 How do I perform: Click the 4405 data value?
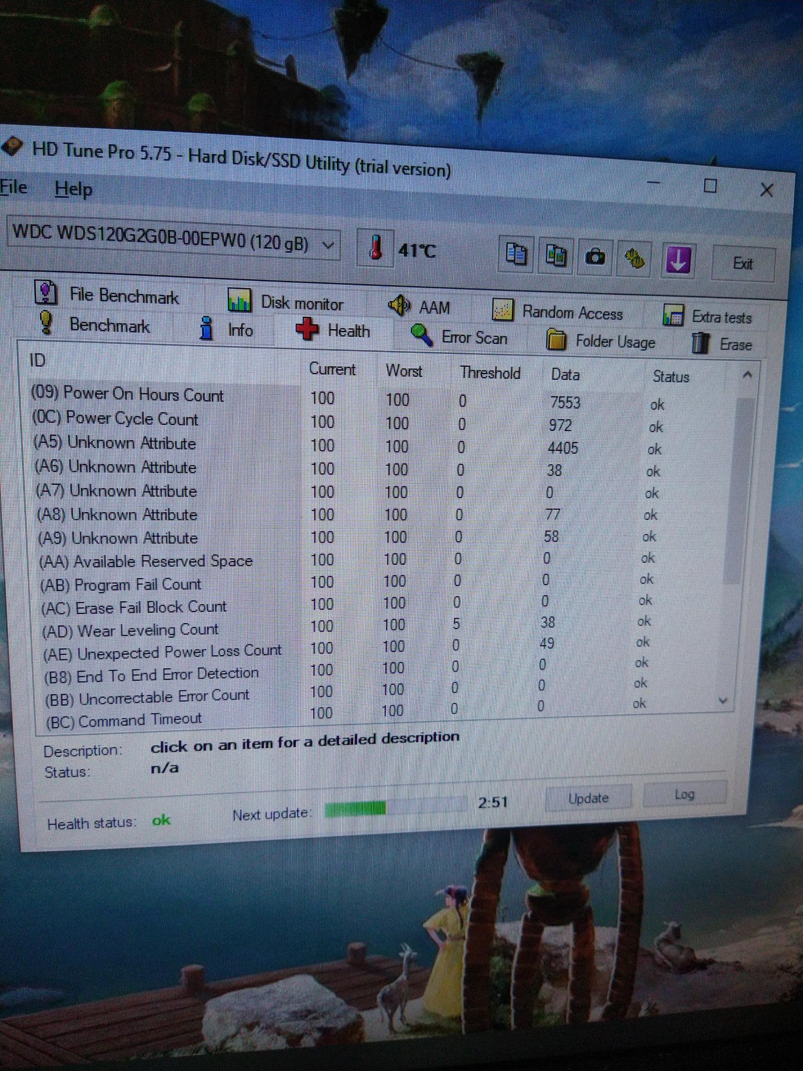pyautogui.click(x=563, y=448)
